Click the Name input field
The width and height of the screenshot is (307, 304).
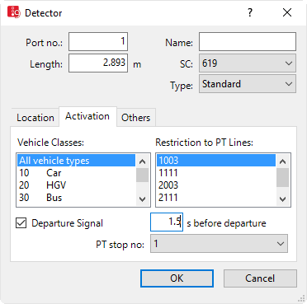(x=248, y=42)
